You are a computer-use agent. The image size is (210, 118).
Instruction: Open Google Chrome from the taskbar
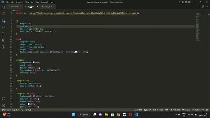coord(118,115)
